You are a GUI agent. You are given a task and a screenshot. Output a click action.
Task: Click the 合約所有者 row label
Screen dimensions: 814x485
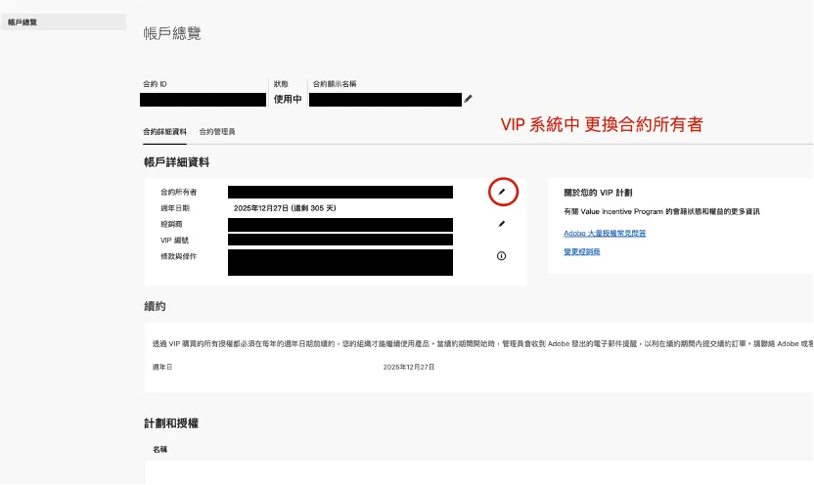[x=179, y=192]
